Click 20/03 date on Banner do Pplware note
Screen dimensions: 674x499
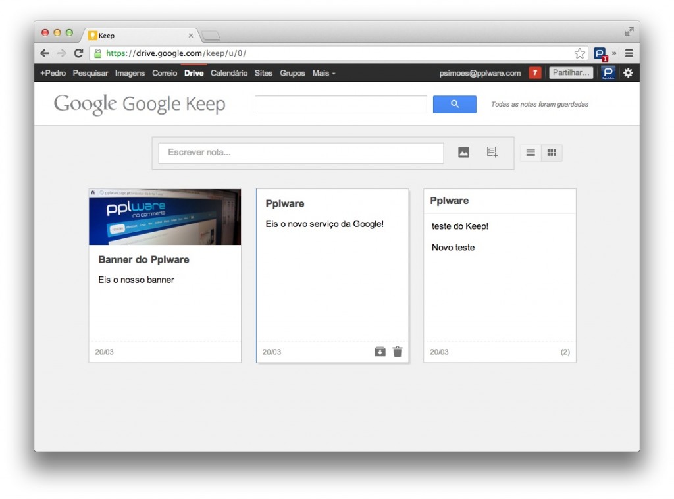(104, 352)
